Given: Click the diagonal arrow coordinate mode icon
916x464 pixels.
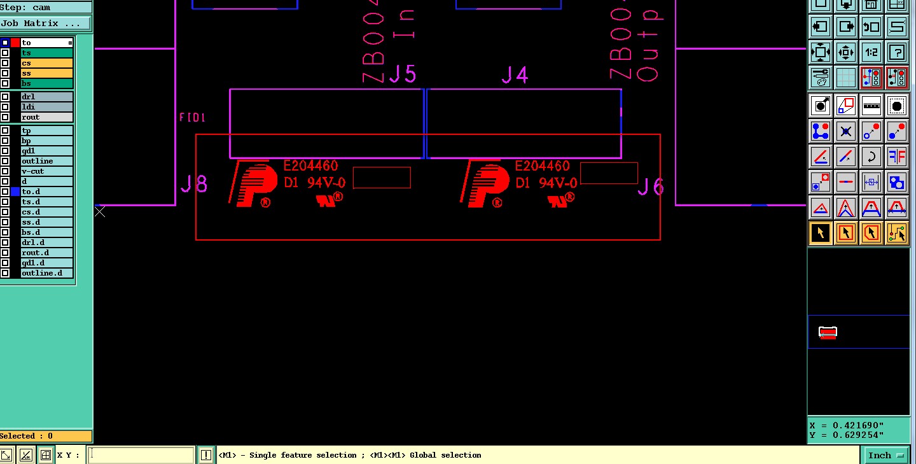Looking at the screenshot, I should pos(6,455).
